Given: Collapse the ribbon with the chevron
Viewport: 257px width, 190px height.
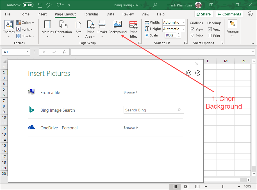Looking at the screenshot, I should (x=253, y=43).
